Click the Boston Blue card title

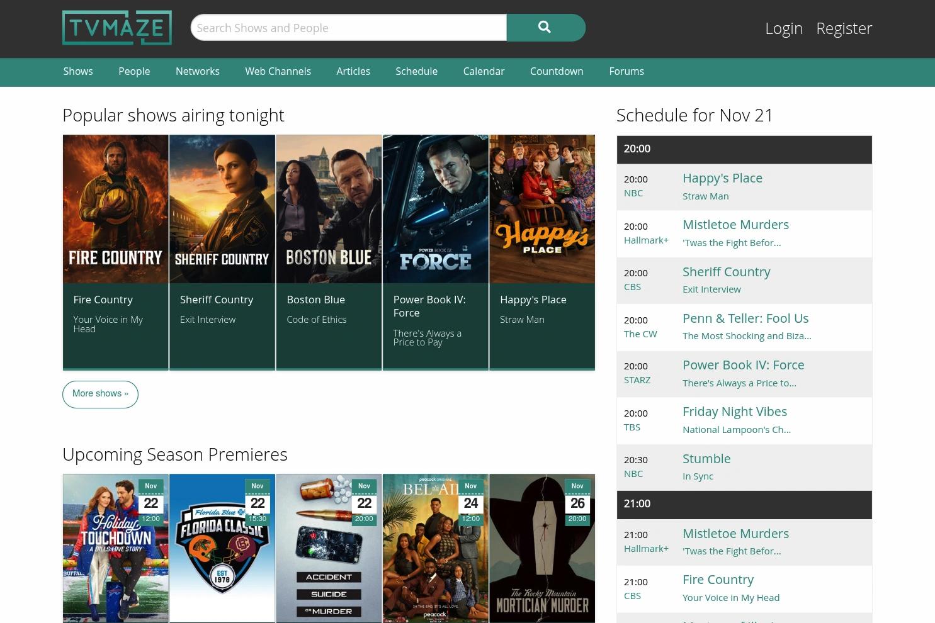tap(316, 300)
